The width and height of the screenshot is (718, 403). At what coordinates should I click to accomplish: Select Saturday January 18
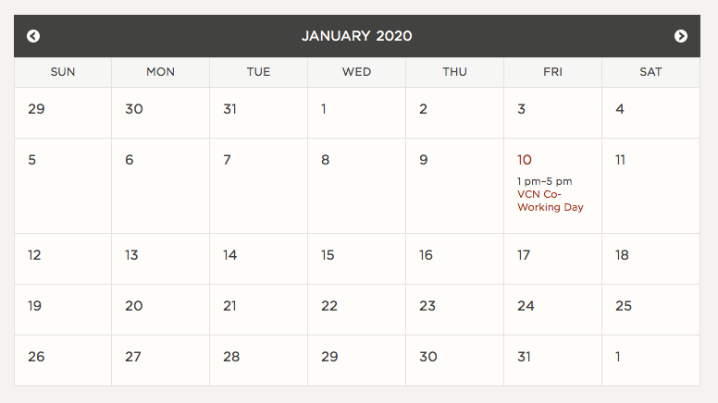point(622,255)
